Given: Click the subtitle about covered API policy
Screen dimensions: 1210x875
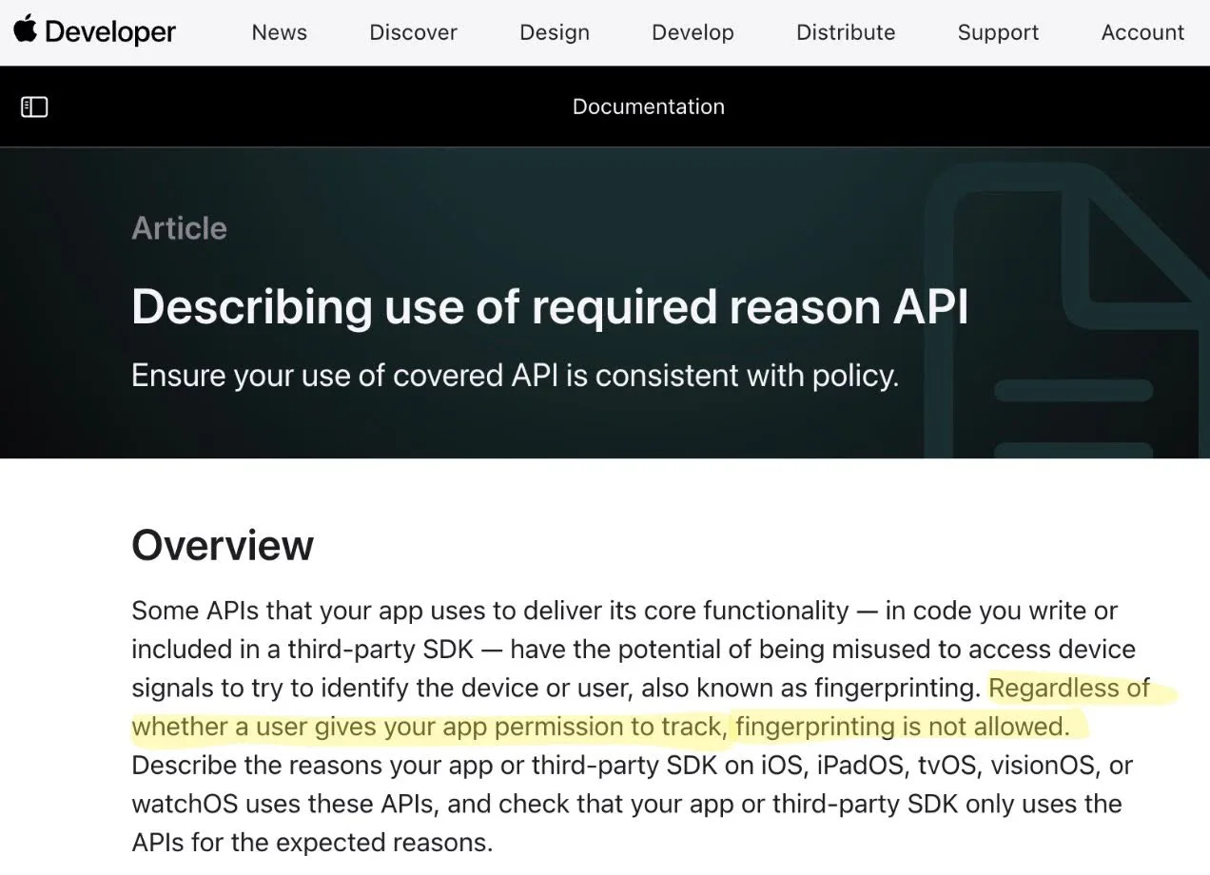Looking at the screenshot, I should tap(515, 375).
